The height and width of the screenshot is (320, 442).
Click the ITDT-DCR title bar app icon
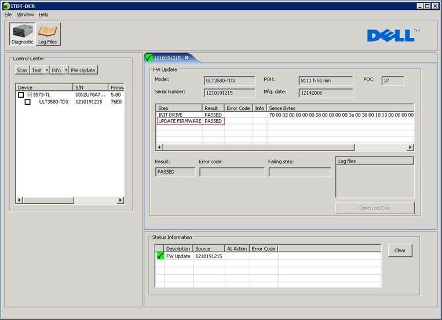coord(6,5)
